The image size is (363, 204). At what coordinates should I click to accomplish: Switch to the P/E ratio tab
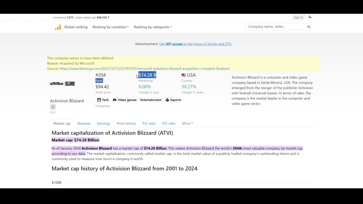click(x=149, y=123)
